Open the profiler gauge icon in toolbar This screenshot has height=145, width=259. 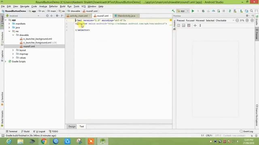(213, 11)
